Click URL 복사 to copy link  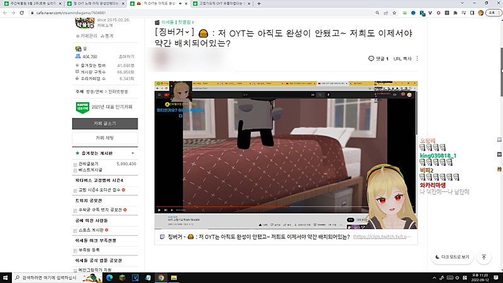pyautogui.click(x=402, y=58)
